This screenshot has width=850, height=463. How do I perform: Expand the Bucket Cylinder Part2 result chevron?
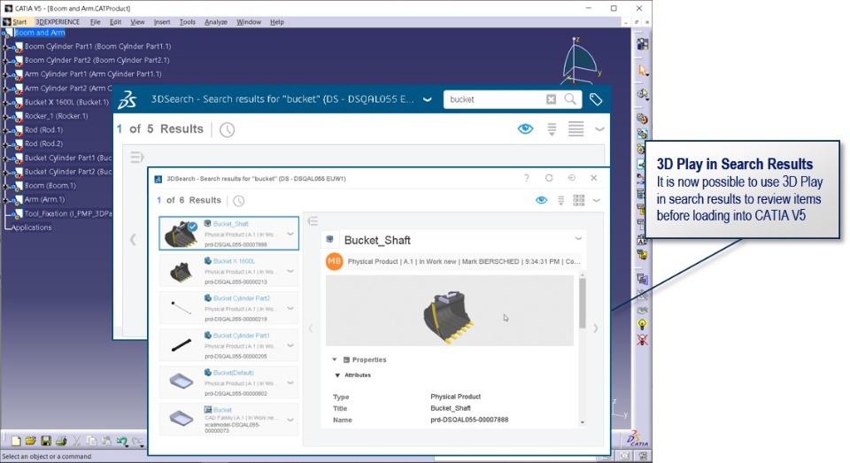(290, 308)
